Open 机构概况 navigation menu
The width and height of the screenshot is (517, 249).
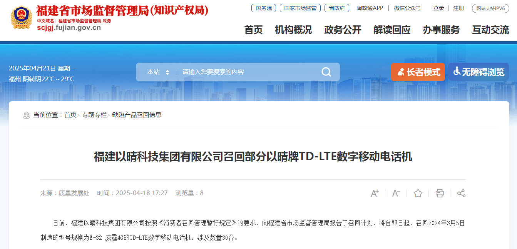point(293,30)
